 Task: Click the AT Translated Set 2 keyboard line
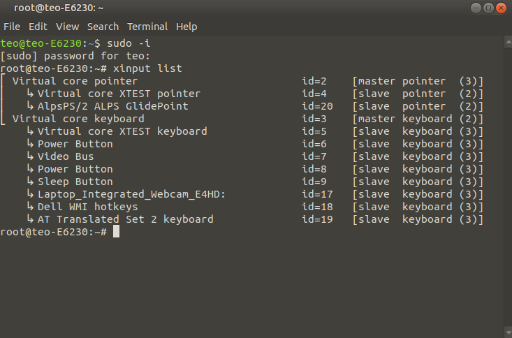tap(125, 219)
